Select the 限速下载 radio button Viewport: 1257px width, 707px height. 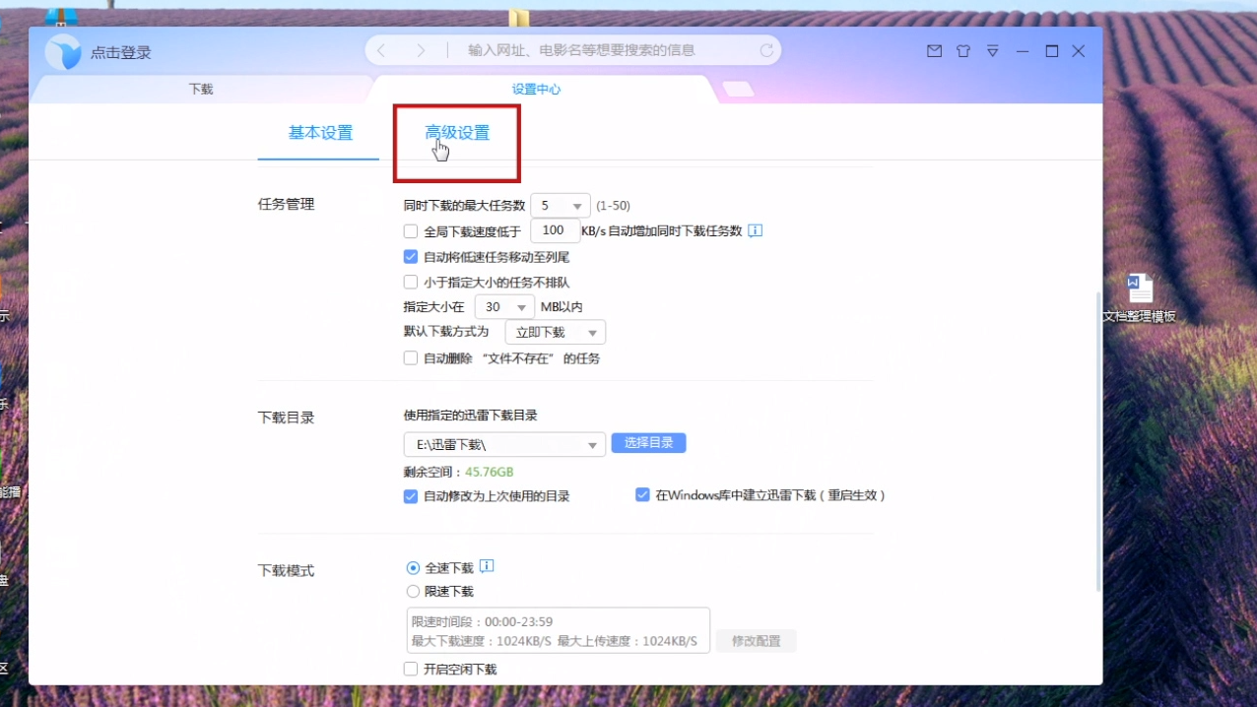tap(413, 592)
